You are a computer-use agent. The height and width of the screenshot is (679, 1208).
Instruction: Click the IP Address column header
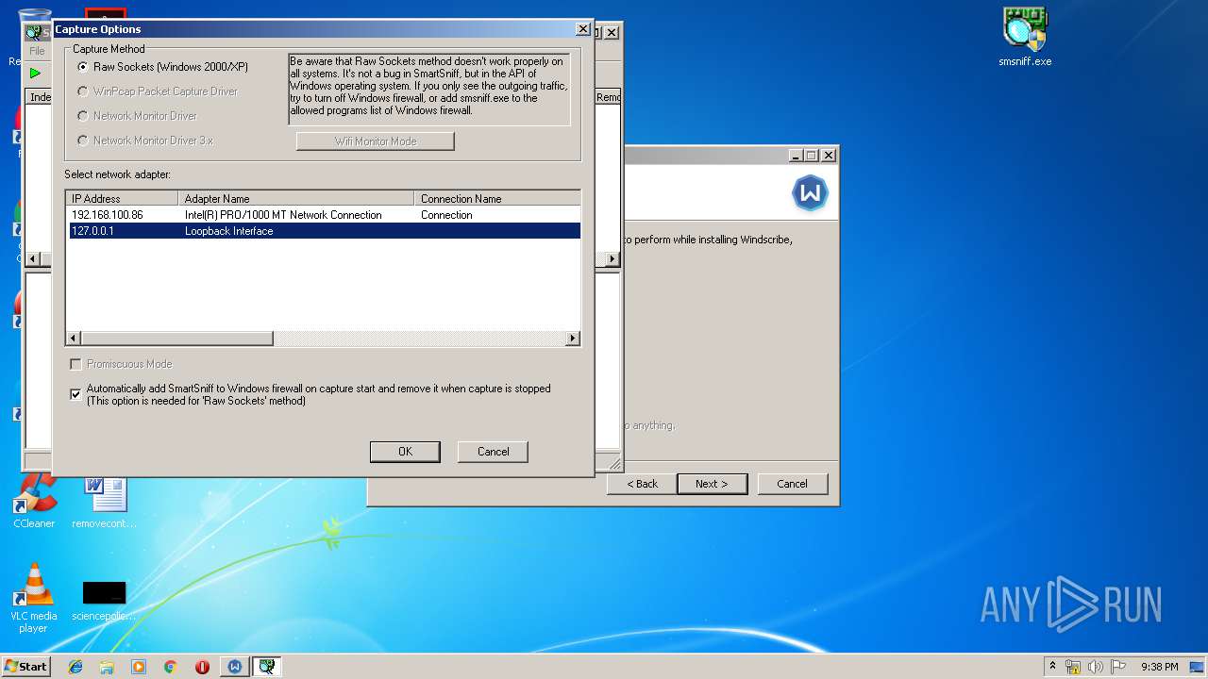click(123, 198)
